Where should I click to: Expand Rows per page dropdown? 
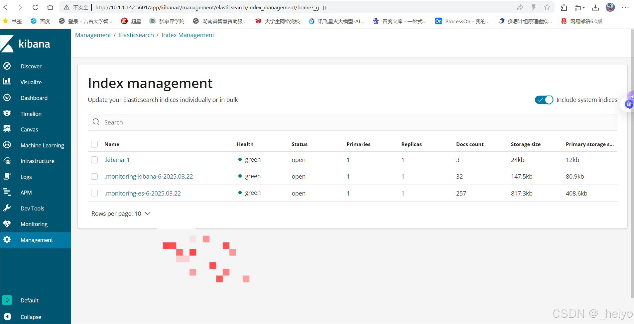point(121,213)
